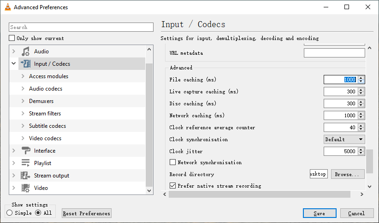The height and width of the screenshot is (223, 379).
Task: Click the Interface paint roller icon
Action: click(x=26, y=151)
